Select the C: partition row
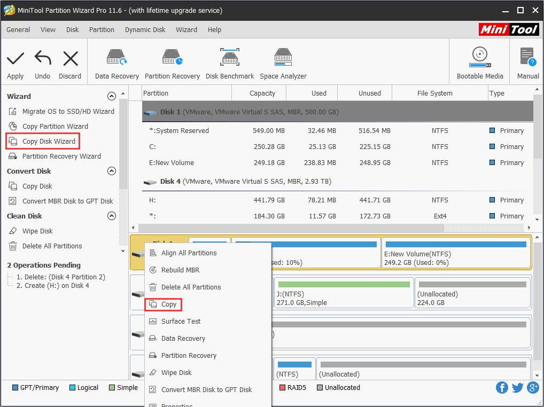The height and width of the screenshot is (407, 544). click(338, 147)
